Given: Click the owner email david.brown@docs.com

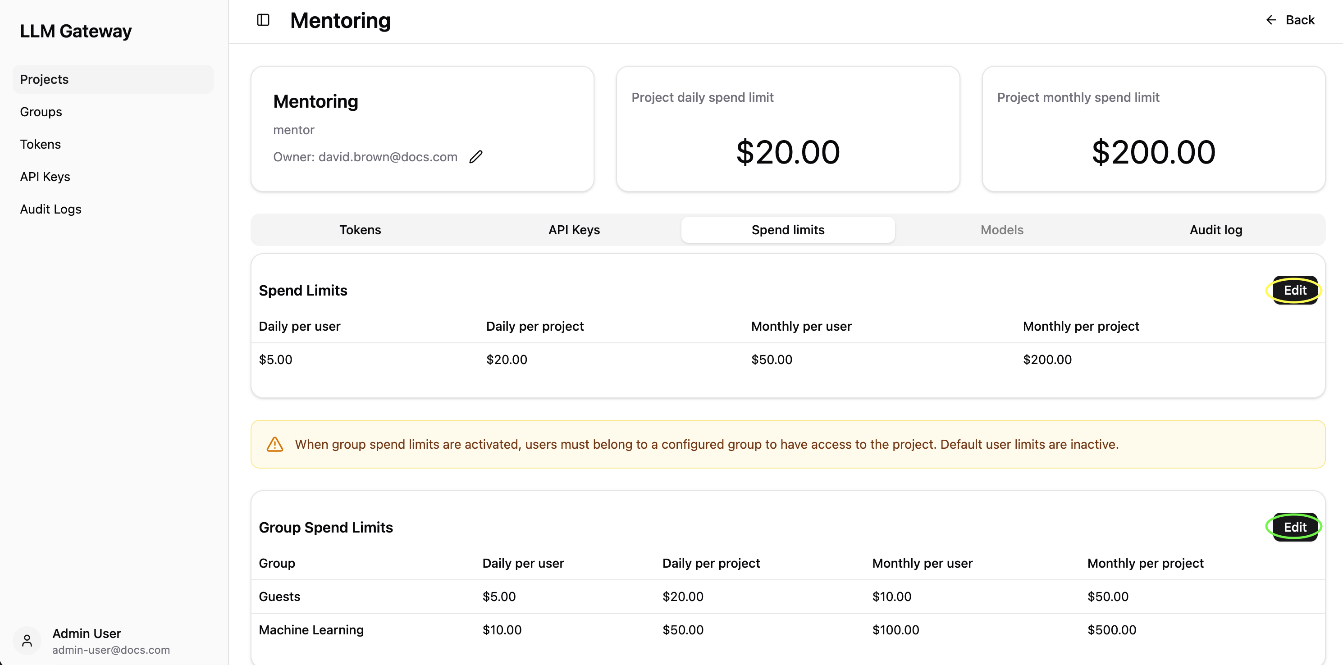Looking at the screenshot, I should 388,157.
